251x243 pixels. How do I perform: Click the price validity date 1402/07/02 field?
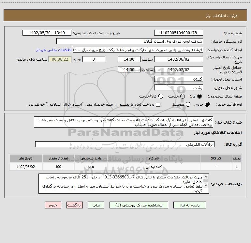[179, 69]
